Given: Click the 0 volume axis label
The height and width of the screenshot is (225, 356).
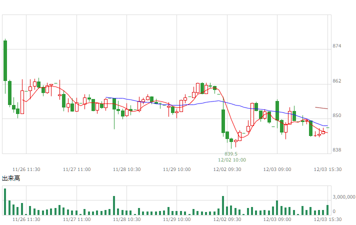Looking at the screenshot, I should pyautogui.click(x=334, y=211).
